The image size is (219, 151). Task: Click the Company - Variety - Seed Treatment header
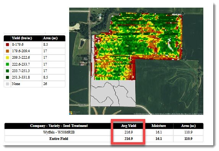click(x=59, y=126)
